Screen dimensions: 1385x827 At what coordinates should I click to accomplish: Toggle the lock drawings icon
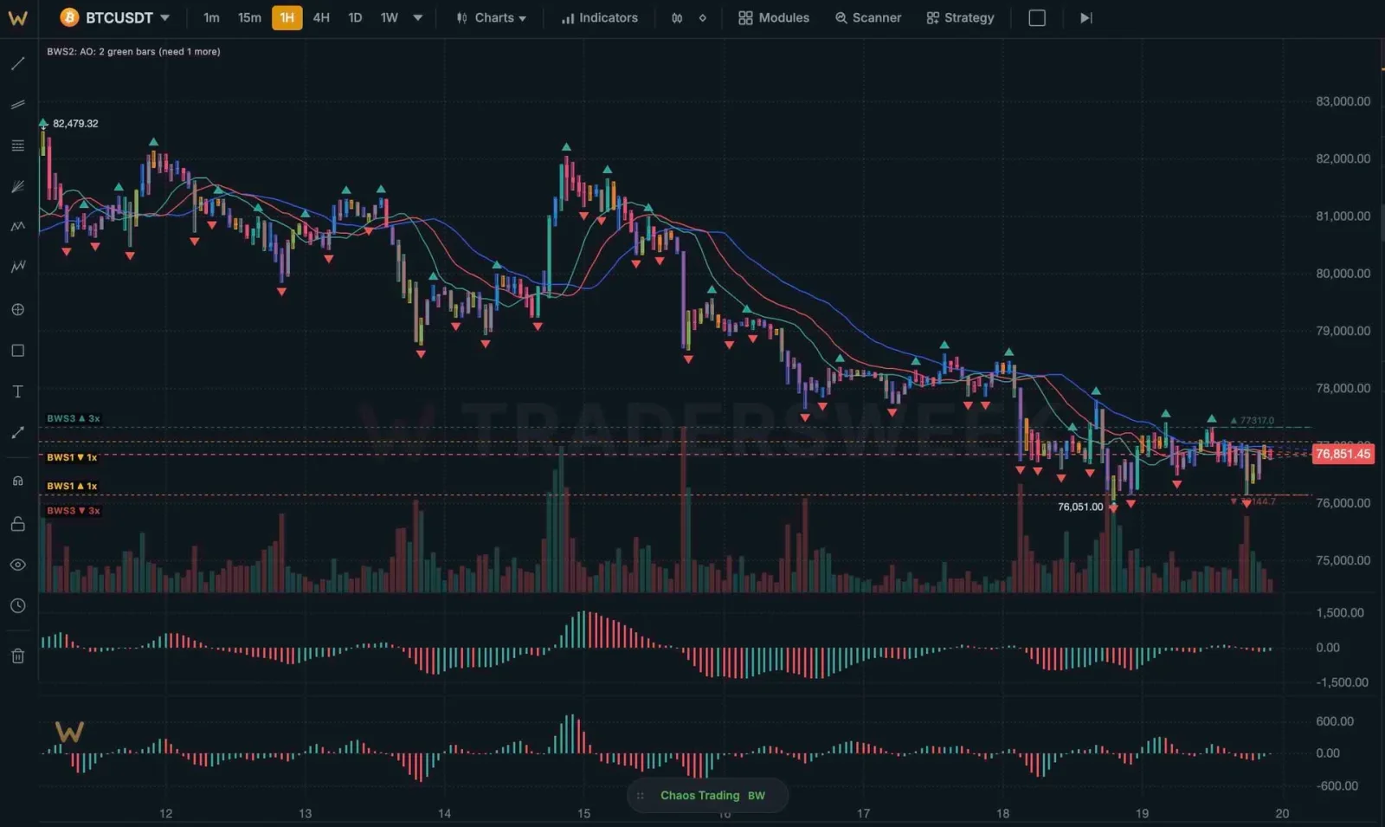tap(17, 524)
